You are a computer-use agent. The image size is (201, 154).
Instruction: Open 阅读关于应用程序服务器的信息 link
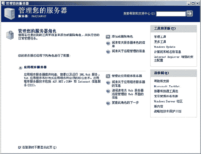pos(129,83)
